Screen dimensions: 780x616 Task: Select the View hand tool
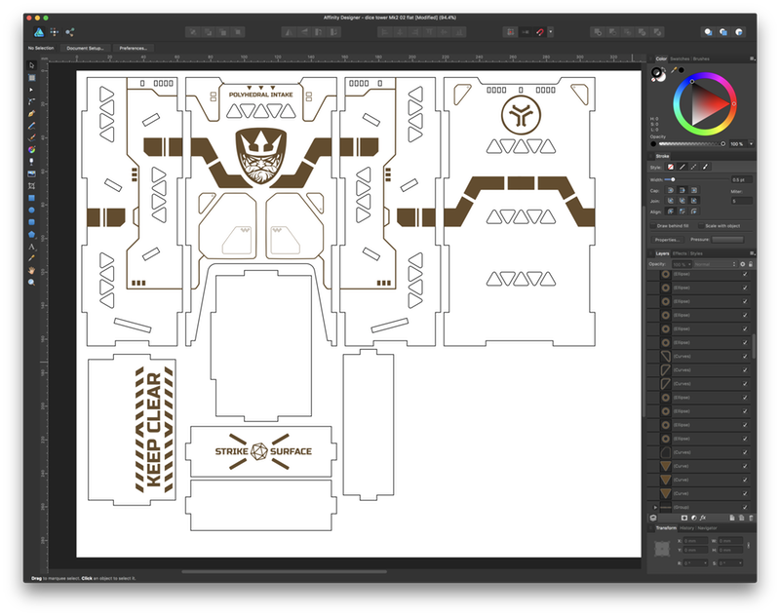click(31, 270)
